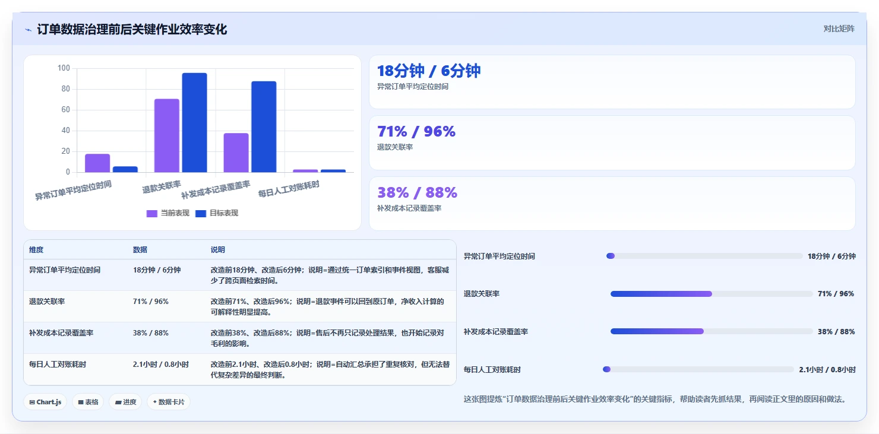Open the 38% / 88% data card
The height and width of the screenshot is (434, 879).
click(612, 204)
